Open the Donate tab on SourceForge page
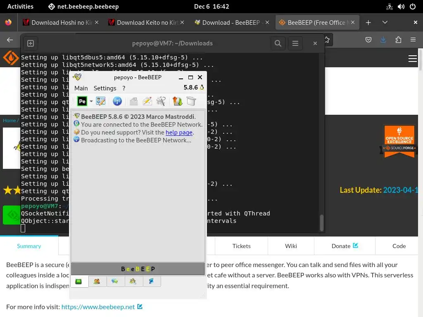The width and height of the screenshot is (423, 317). (x=345, y=246)
